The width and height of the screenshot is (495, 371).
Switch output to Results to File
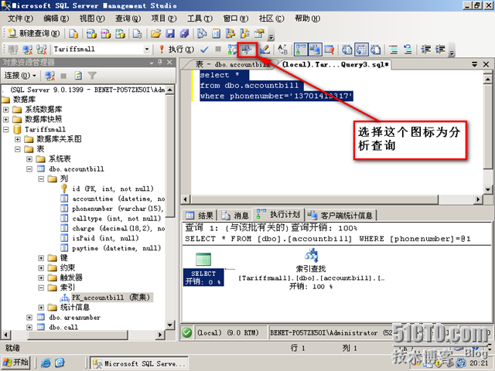(x=375, y=49)
